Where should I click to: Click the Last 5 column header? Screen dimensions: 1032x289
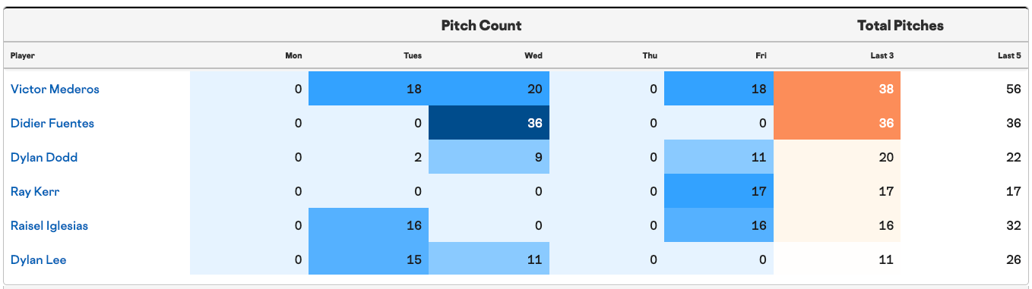click(x=1009, y=55)
